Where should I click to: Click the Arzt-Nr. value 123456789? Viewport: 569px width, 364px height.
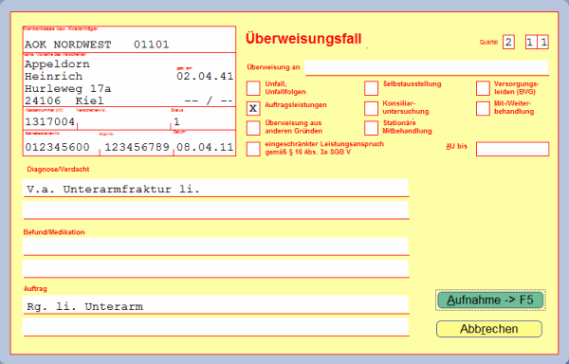point(137,147)
